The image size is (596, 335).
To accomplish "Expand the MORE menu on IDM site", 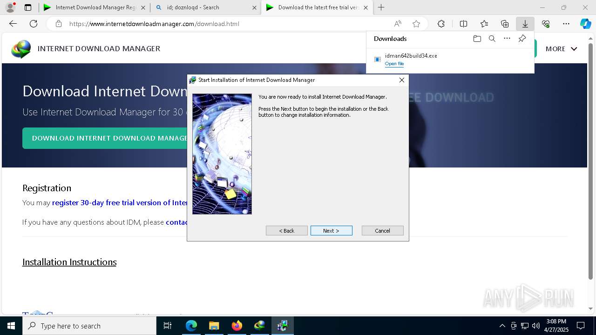I will coord(561,49).
